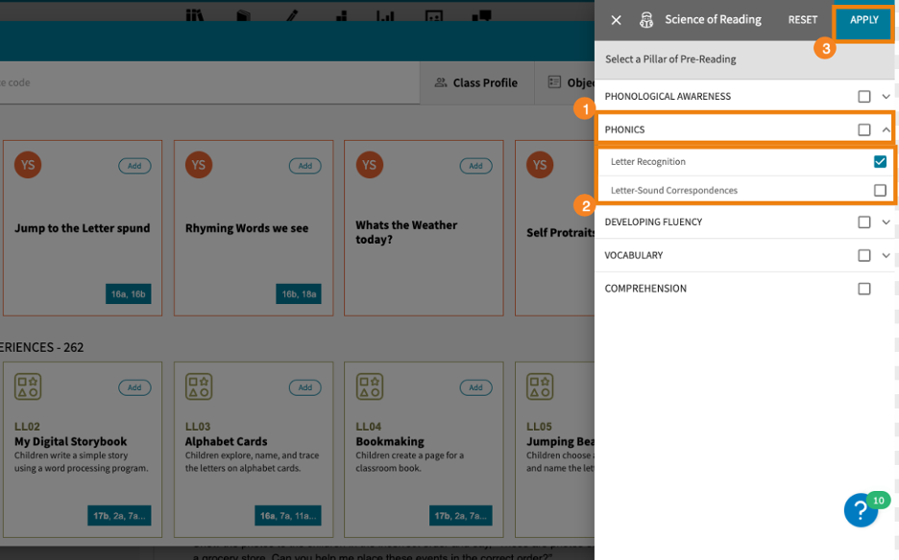899x560 pixels.
Task: Click the Science of Reading reader icon
Action: coord(646,20)
